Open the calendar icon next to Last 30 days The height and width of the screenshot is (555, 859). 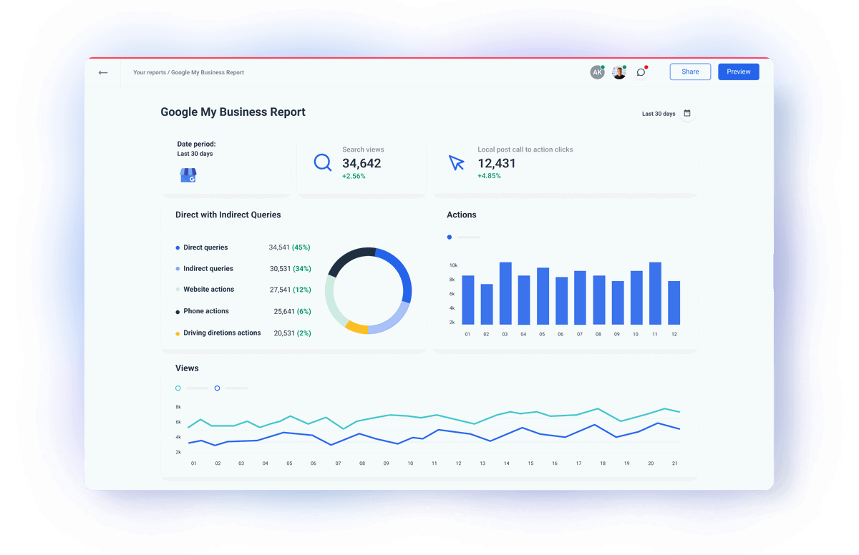pyautogui.click(x=686, y=113)
